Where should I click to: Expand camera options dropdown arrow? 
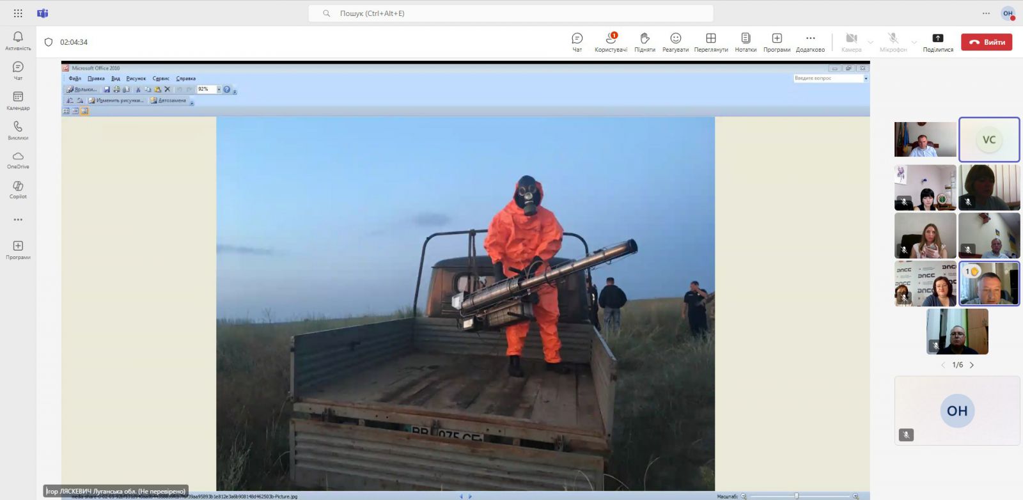[x=870, y=43]
